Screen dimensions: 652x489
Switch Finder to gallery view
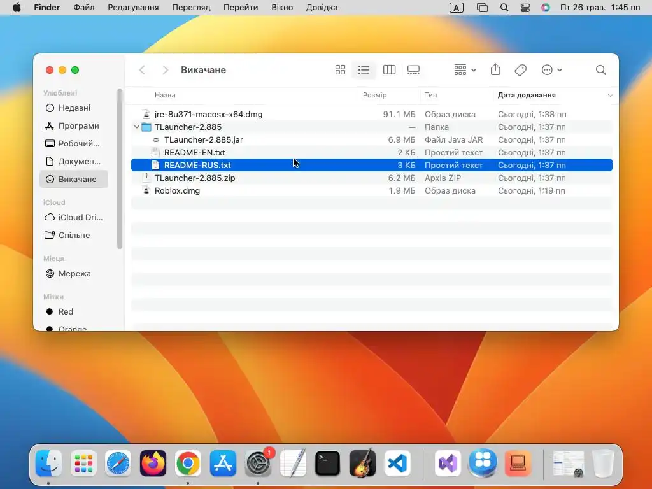(413, 70)
